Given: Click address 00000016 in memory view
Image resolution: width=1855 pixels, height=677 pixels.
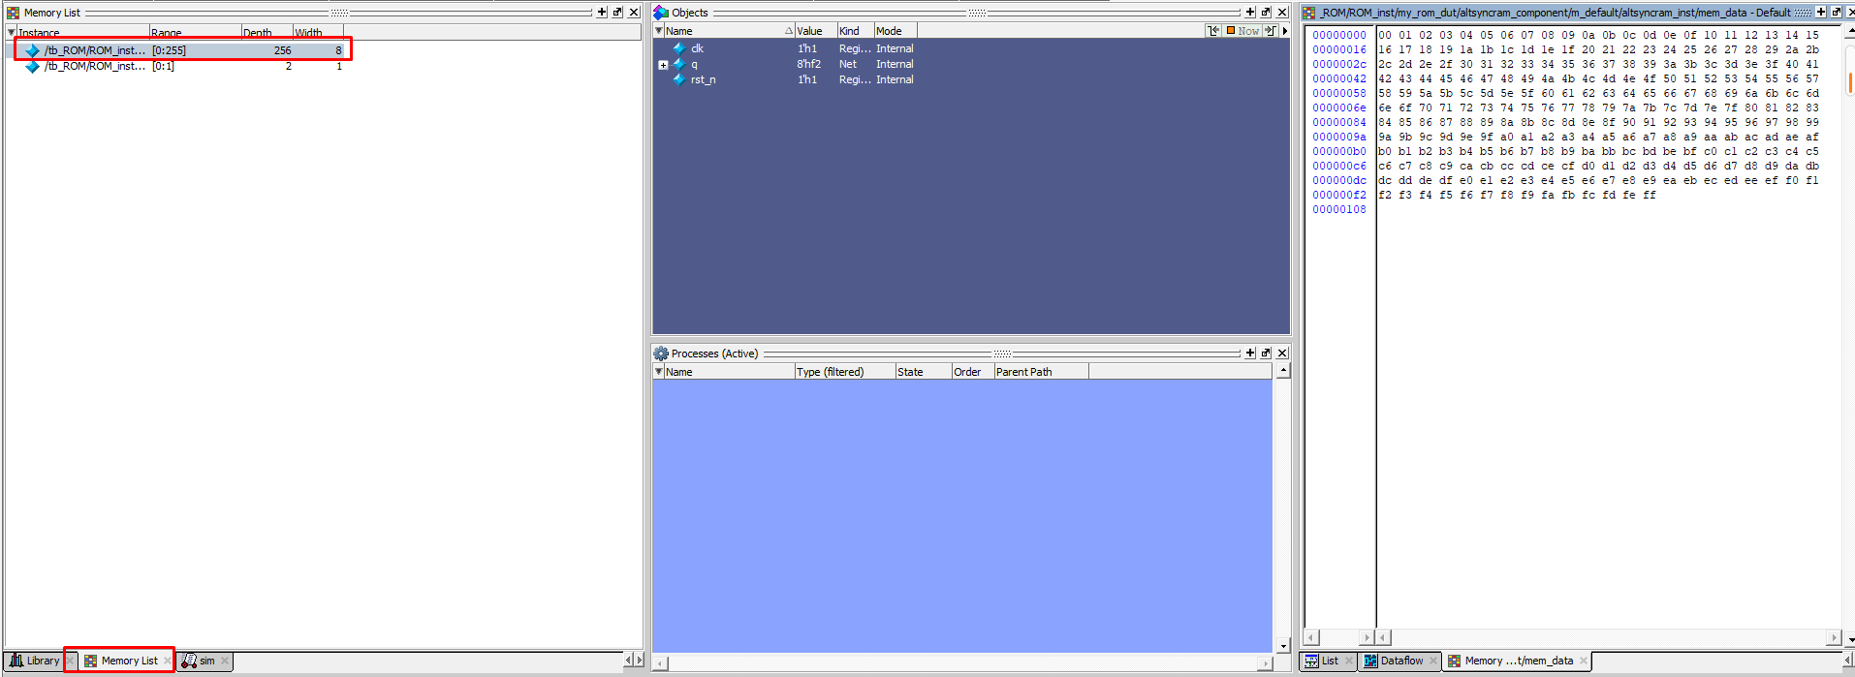Looking at the screenshot, I should click(1339, 49).
